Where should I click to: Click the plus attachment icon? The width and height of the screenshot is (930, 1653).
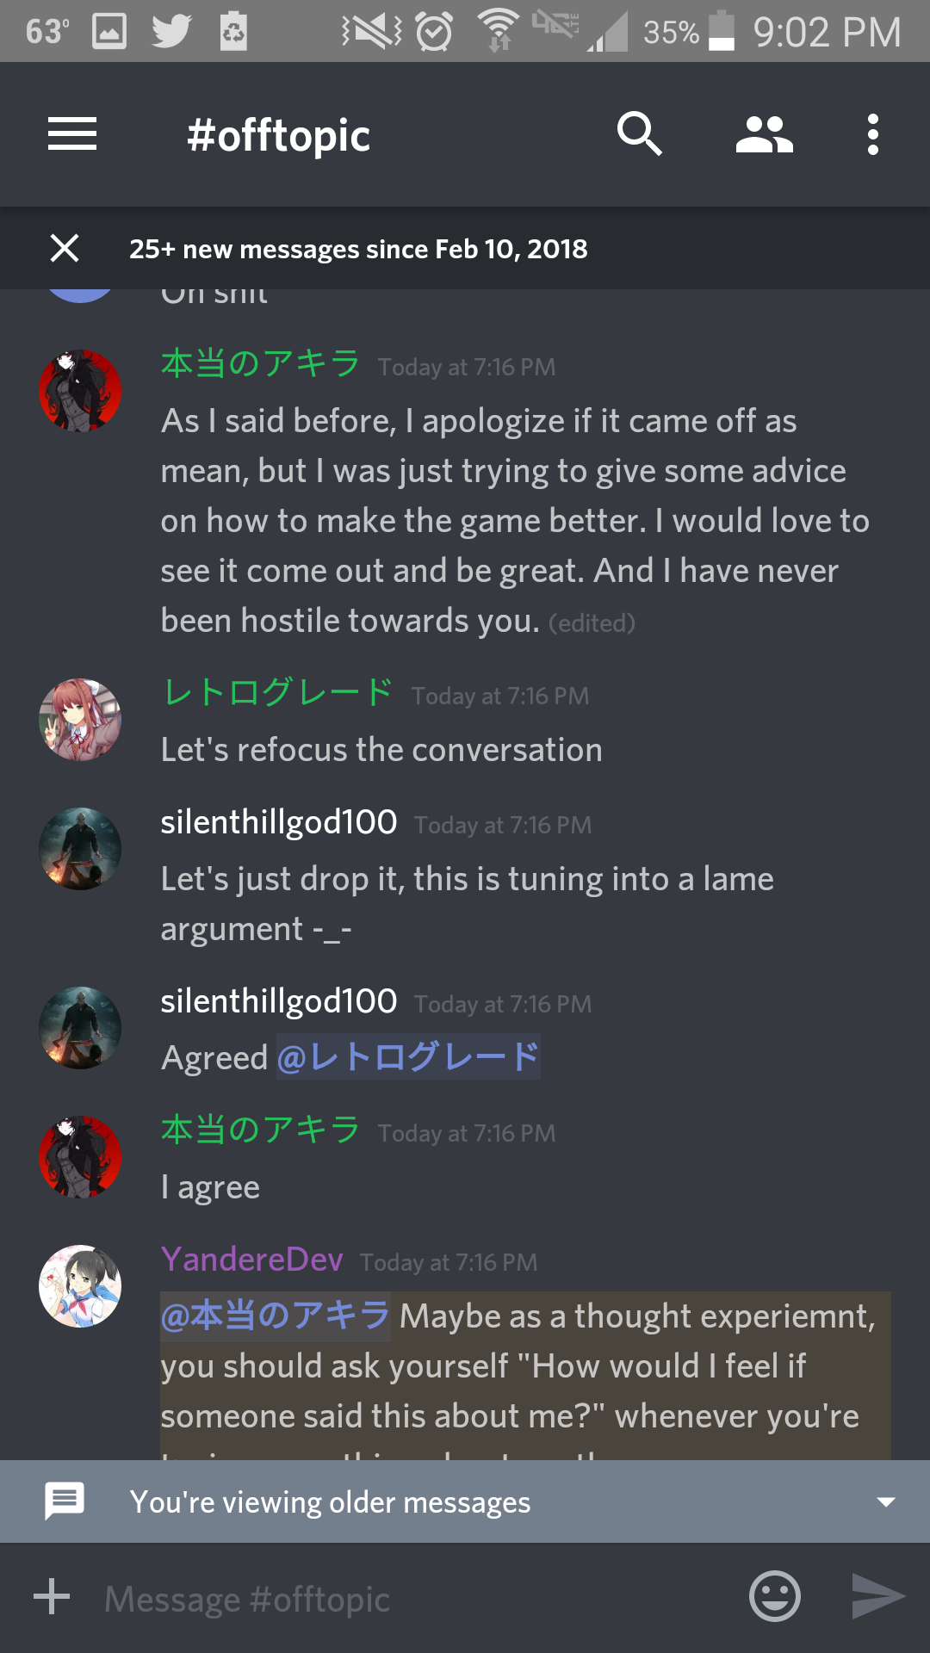coord(52,1596)
